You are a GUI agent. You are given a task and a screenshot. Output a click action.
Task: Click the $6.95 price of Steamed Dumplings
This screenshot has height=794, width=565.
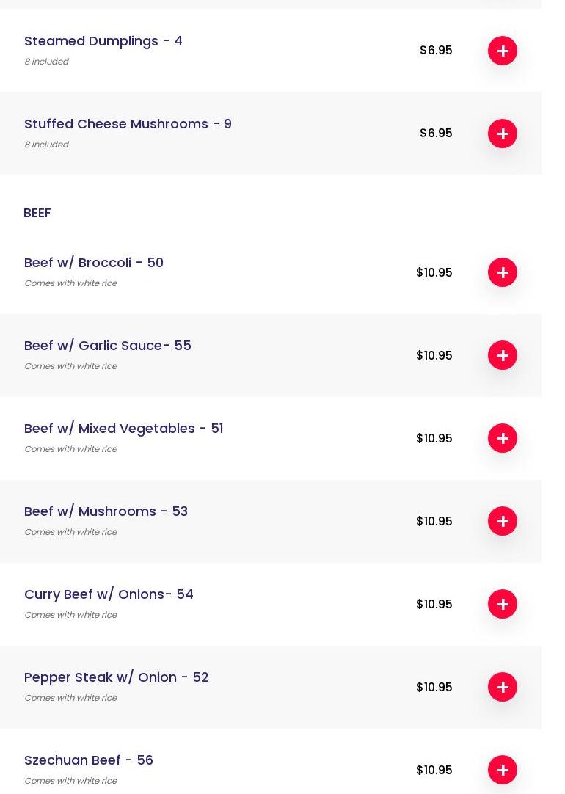pos(436,51)
